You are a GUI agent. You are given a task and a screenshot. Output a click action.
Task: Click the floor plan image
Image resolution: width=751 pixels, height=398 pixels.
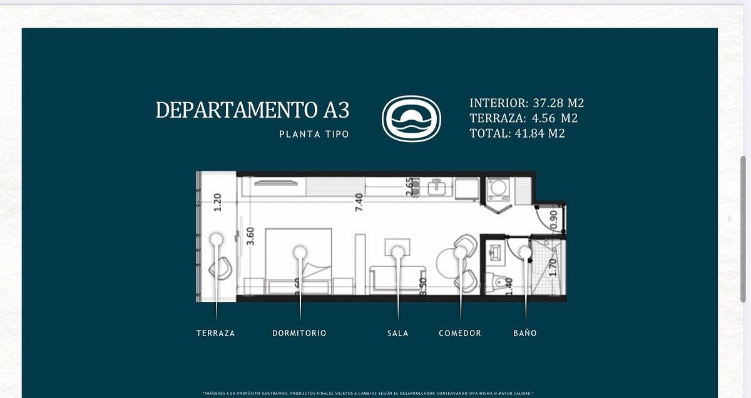[381, 237]
